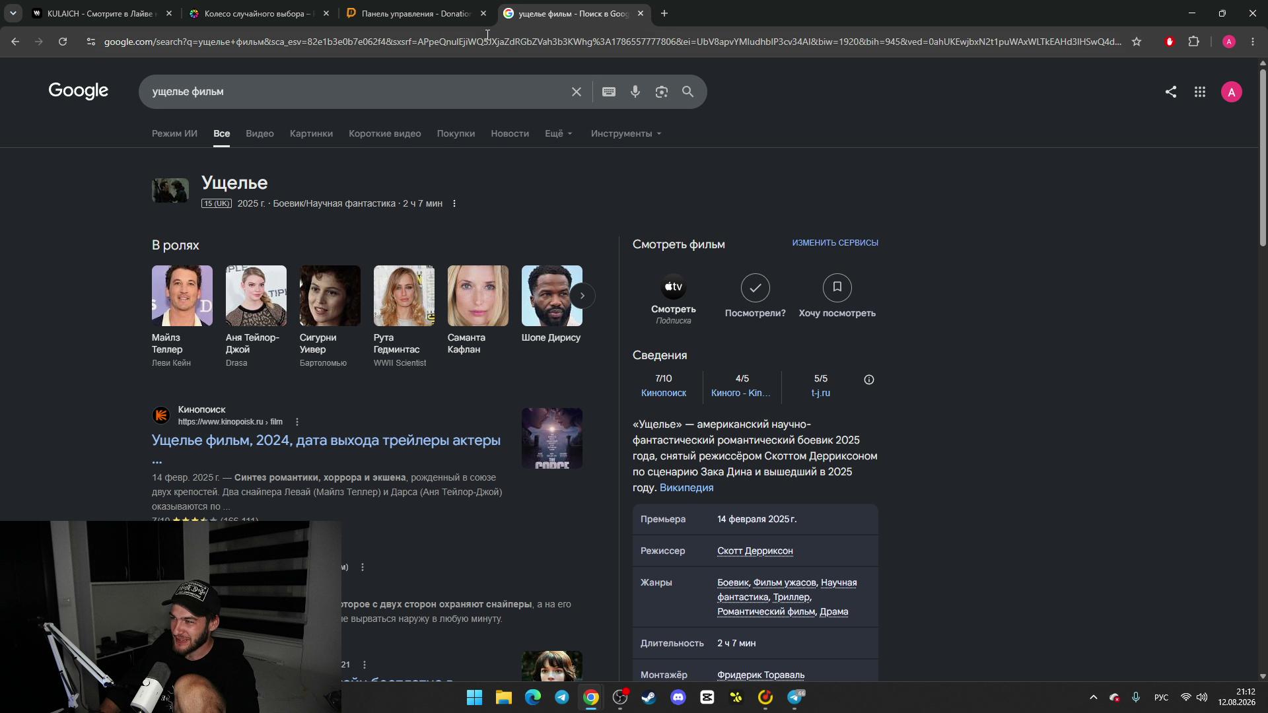Open the Google apps grid
1268x713 pixels.
pos(1200,92)
